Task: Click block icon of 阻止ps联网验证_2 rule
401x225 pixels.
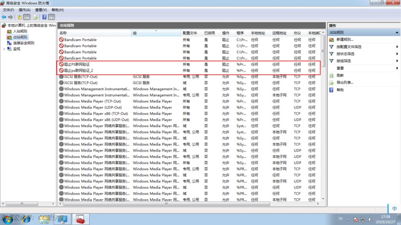Action: coord(61,70)
